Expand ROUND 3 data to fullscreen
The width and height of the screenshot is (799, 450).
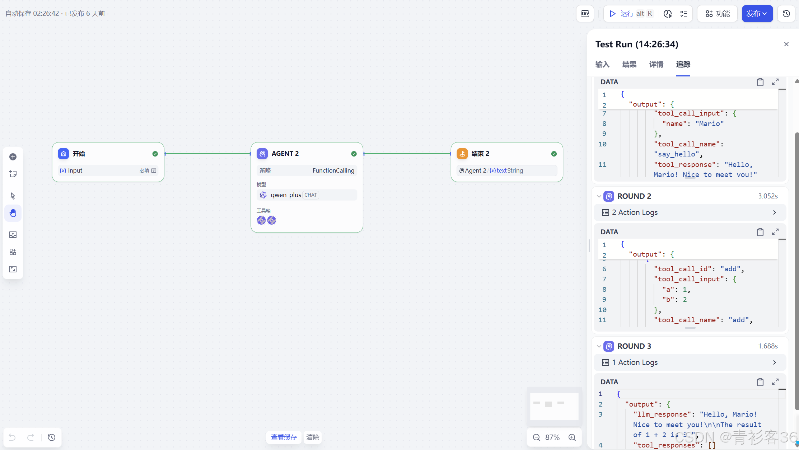[x=775, y=382]
